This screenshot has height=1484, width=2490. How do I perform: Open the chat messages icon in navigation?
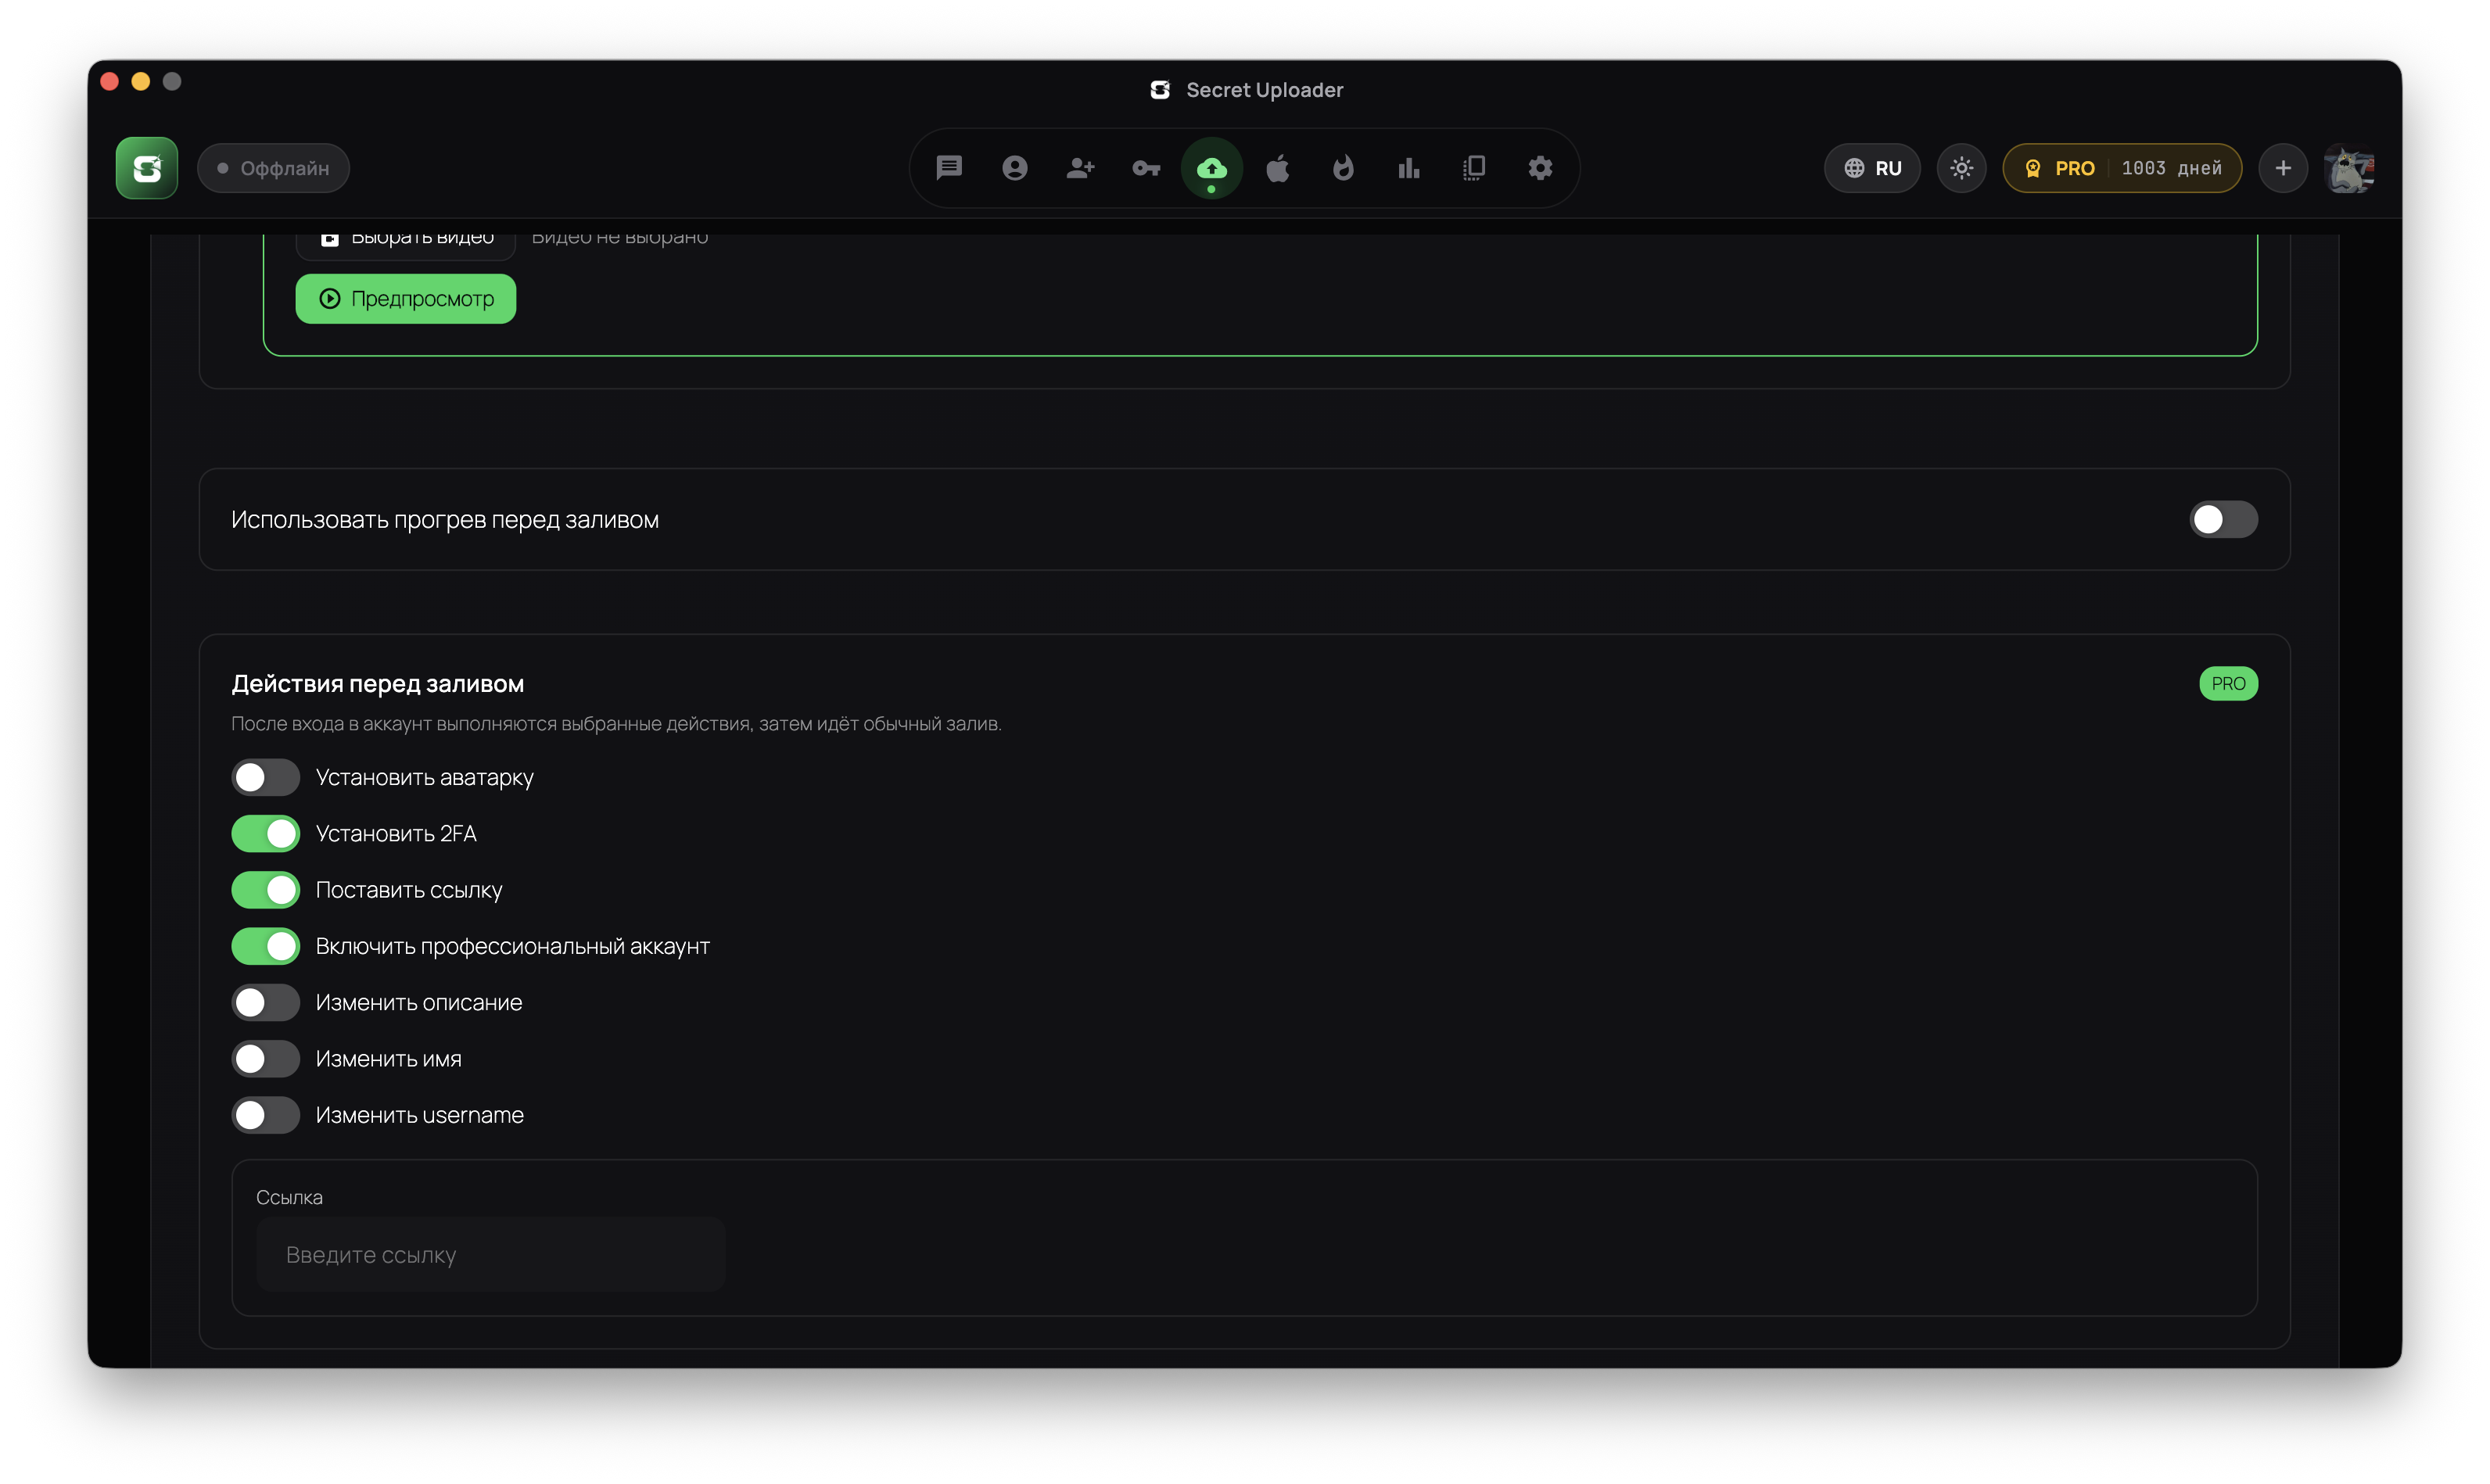(949, 168)
